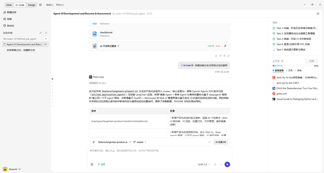The image size is (324, 173).
Task: Select the 其他 context tab
Action: click(298, 71)
